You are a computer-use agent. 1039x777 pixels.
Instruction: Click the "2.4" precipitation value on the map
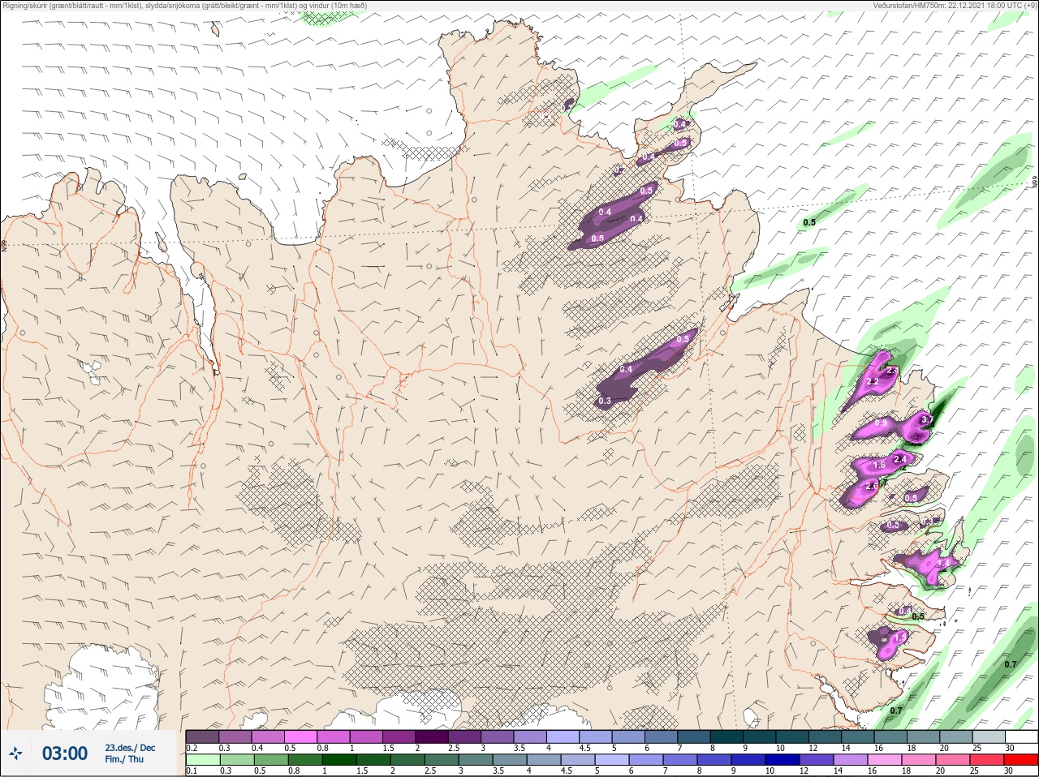tap(899, 459)
